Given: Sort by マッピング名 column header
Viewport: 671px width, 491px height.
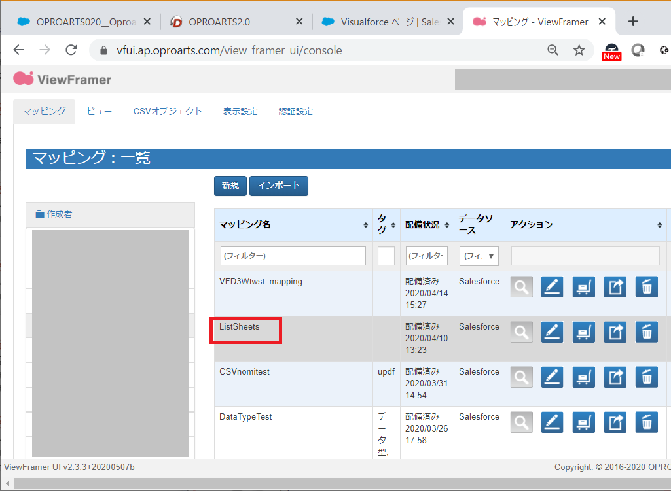Looking at the screenshot, I should pos(293,225).
